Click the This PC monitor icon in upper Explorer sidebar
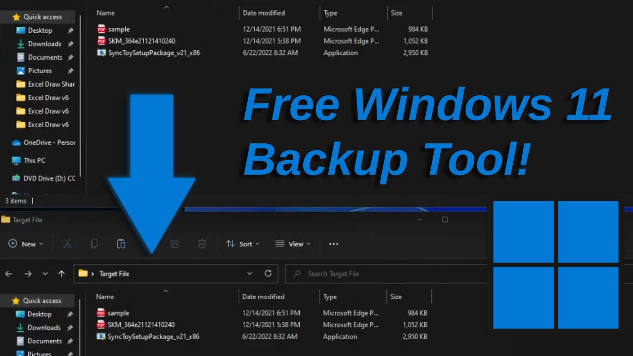633x356 pixels. click(x=16, y=160)
